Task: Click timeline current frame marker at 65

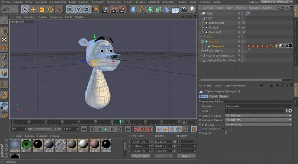Action: (x=121, y=121)
